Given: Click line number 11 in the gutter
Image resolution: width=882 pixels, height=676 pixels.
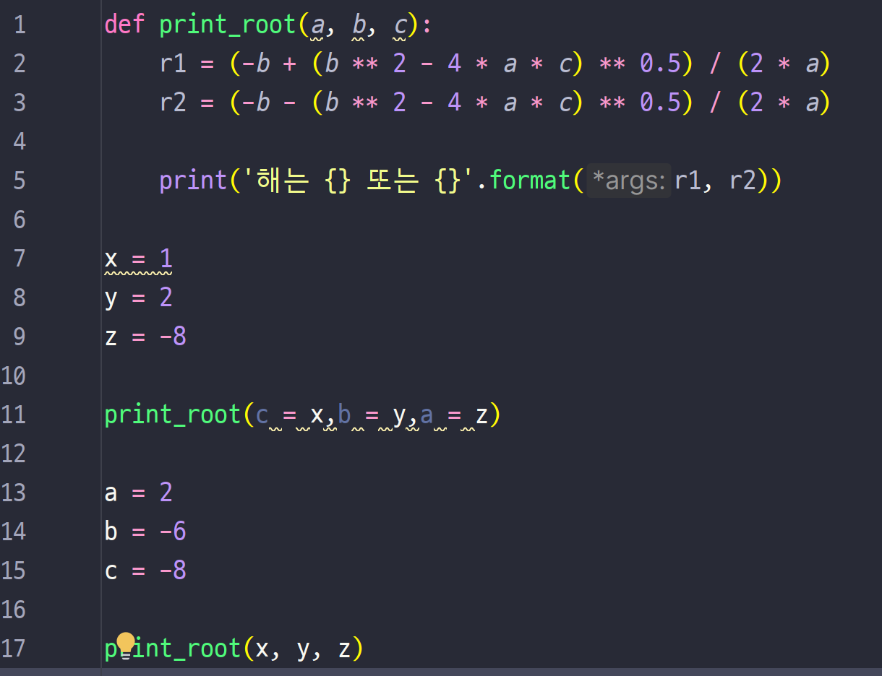Looking at the screenshot, I should (14, 415).
